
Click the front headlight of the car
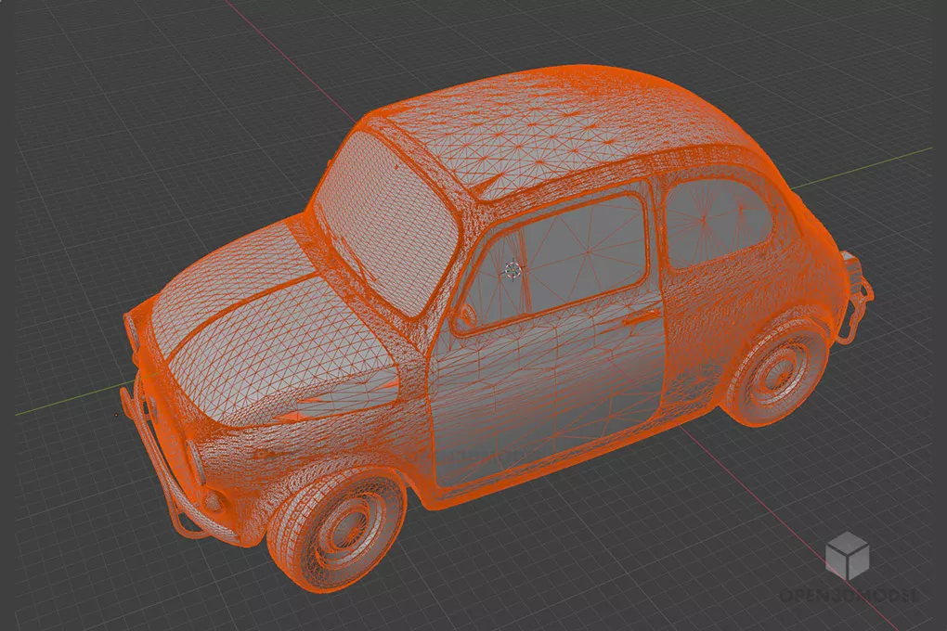(x=196, y=463)
